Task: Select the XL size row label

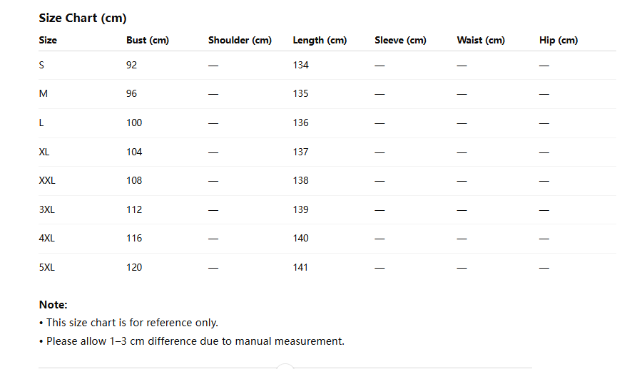Action: click(x=44, y=152)
